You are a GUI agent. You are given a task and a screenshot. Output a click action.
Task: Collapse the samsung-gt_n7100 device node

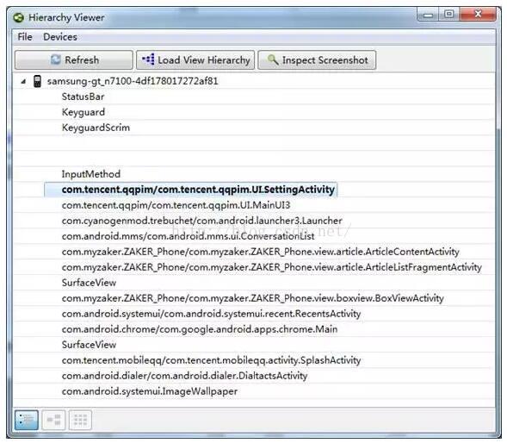pos(23,81)
